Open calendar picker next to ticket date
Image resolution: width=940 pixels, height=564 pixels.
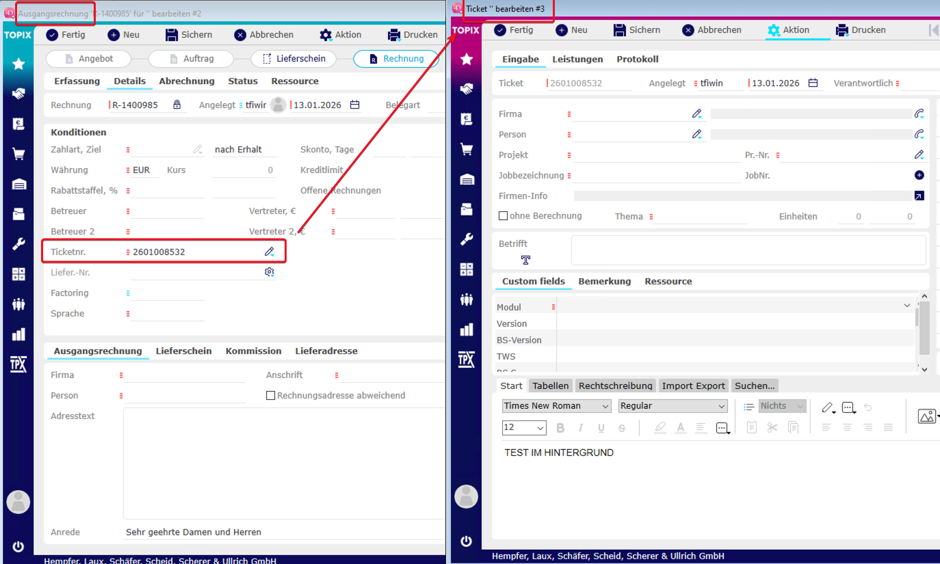tap(813, 83)
